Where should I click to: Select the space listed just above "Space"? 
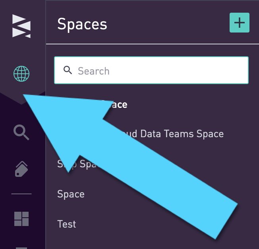tap(64, 164)
